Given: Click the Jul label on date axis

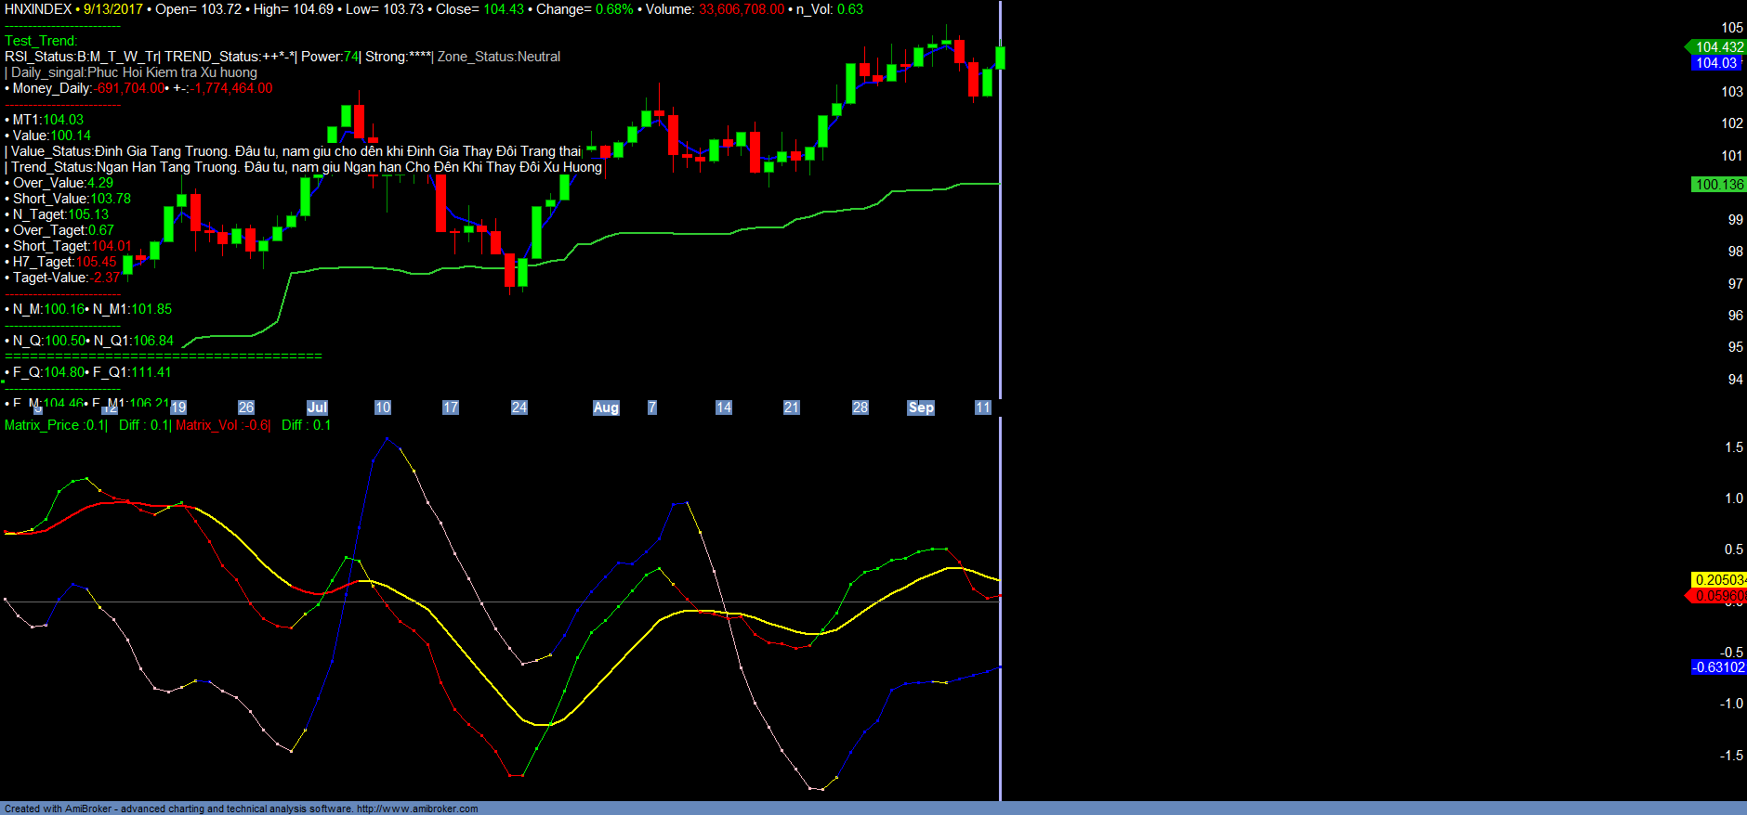Looking at the screenshot, I should pyautogui.click(x=317, y=407).
